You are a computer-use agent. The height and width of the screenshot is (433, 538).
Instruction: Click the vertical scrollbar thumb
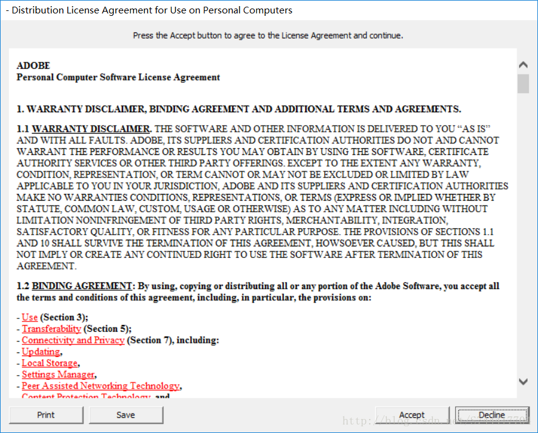pyautogui.click(x=523, y=84)
